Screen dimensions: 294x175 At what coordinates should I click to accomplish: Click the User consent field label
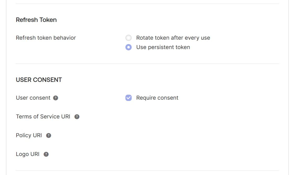pyautogui.click(x=33, y=98)
